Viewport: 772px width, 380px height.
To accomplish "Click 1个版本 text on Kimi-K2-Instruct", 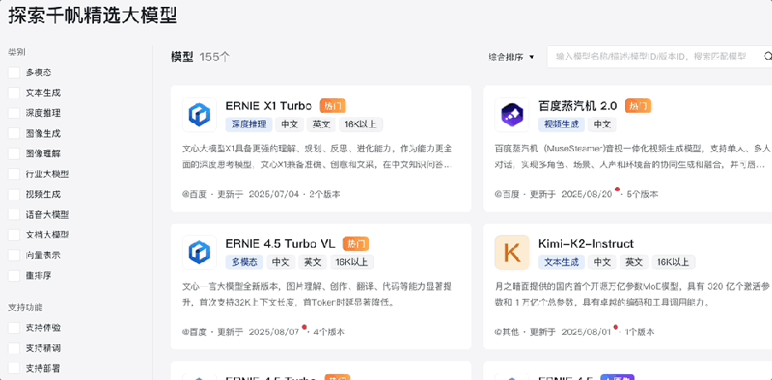I will 639,332.
